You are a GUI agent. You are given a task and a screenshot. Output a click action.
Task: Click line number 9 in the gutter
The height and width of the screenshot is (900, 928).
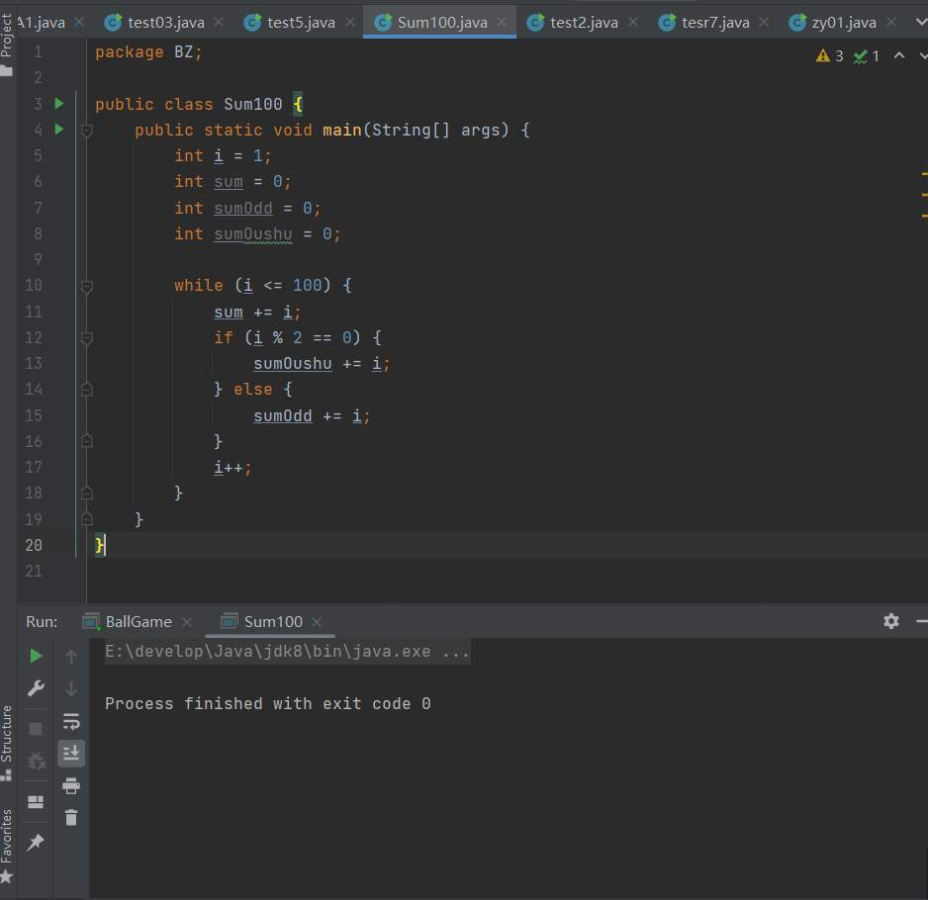(38, 259)
